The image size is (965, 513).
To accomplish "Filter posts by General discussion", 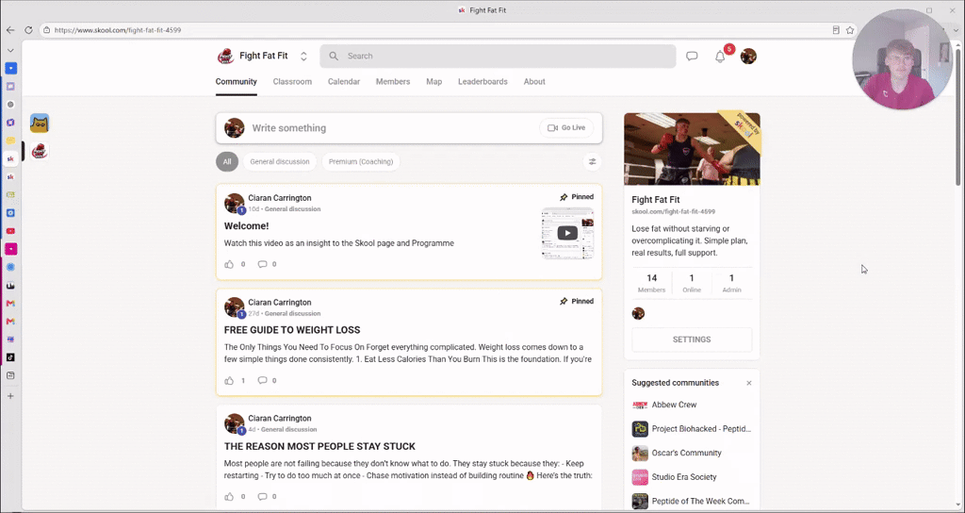I will click(x=279, y=162).
